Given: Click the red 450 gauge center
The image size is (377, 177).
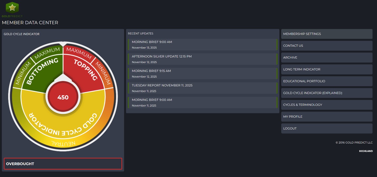Looking at the screenshot, I should [63, 97].
